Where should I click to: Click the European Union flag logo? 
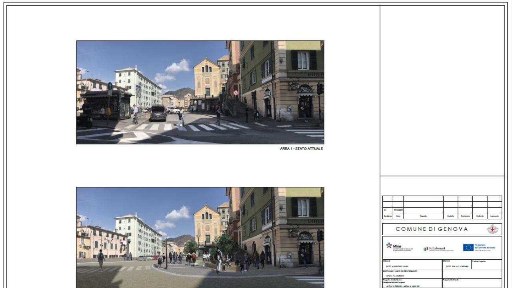pyautogui.click(x=468, y=248)
